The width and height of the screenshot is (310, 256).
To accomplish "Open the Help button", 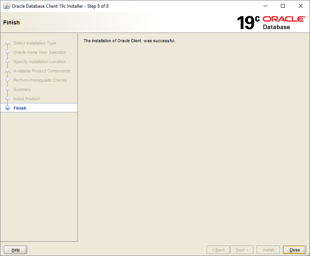I will pyautogui.click(x=15, y=250).
